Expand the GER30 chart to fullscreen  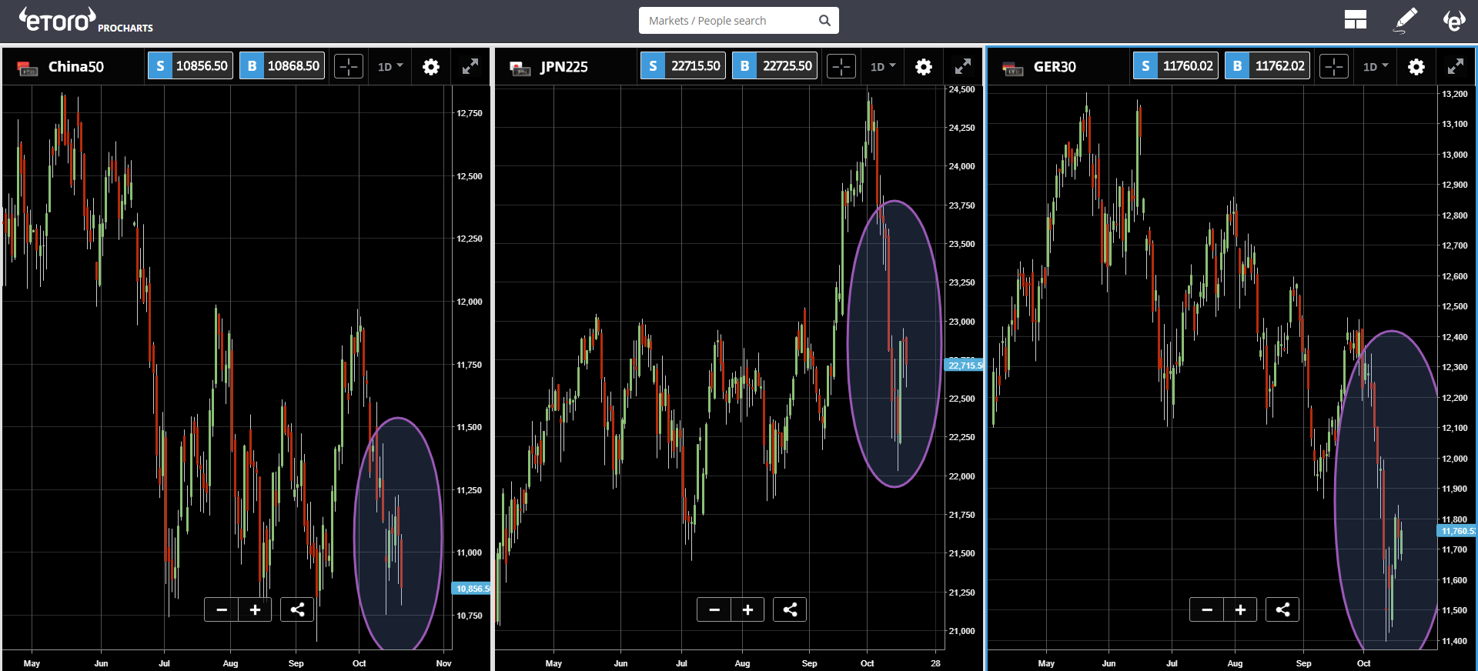[x=1456, y=66]
